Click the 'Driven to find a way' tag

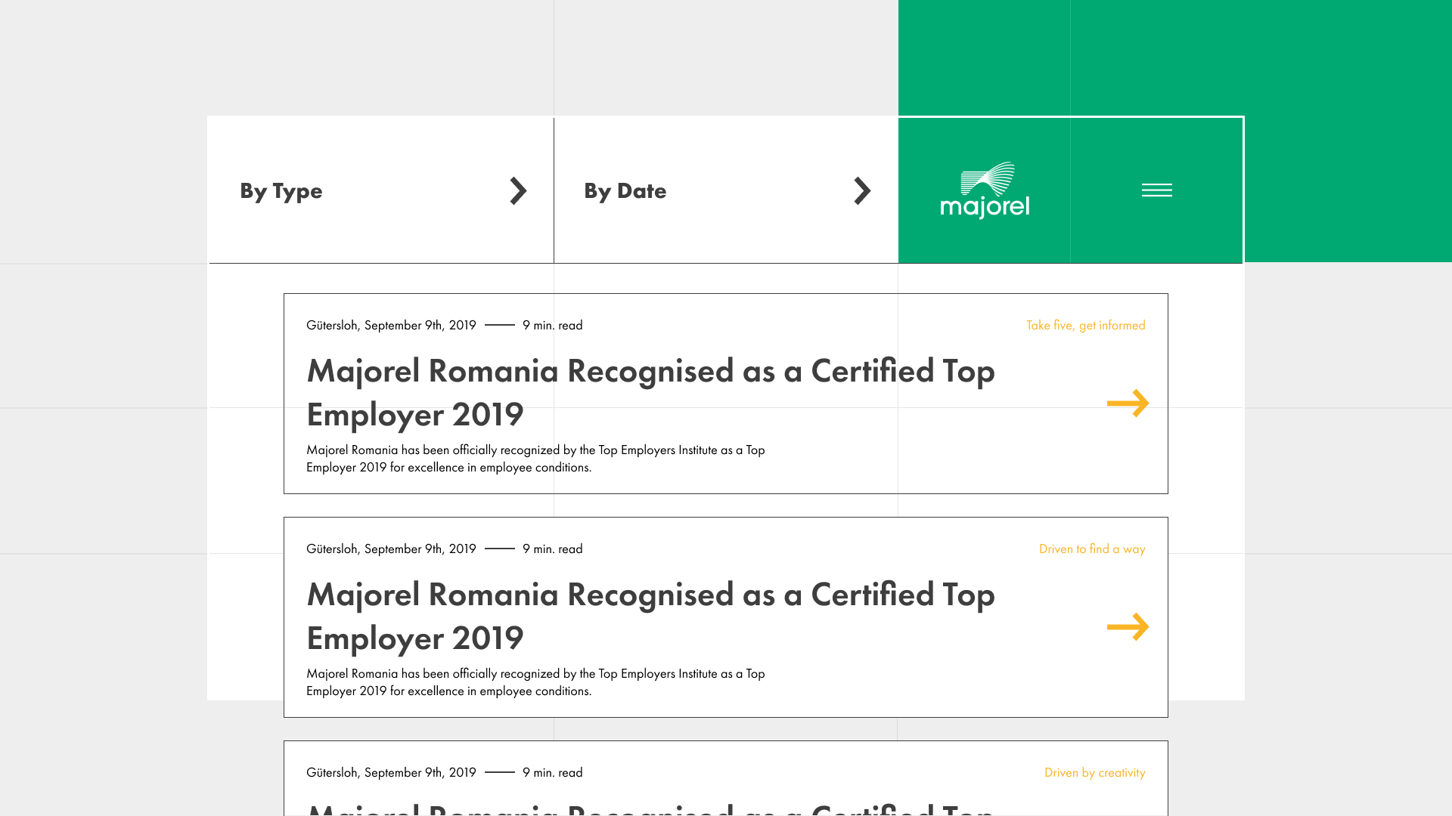(x=1091, y=549)
